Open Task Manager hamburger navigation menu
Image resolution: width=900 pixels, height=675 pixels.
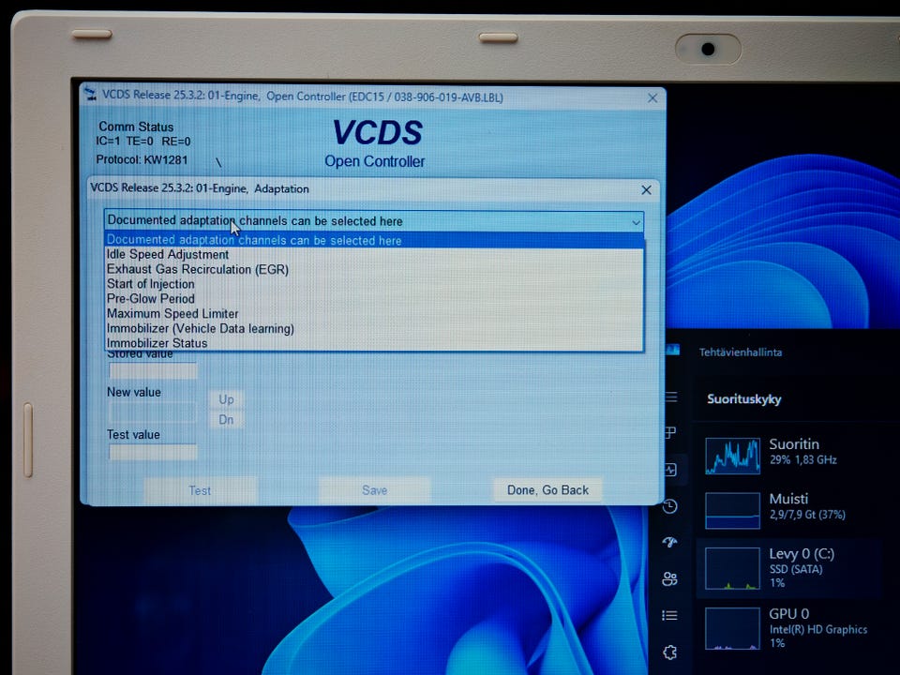671,397
